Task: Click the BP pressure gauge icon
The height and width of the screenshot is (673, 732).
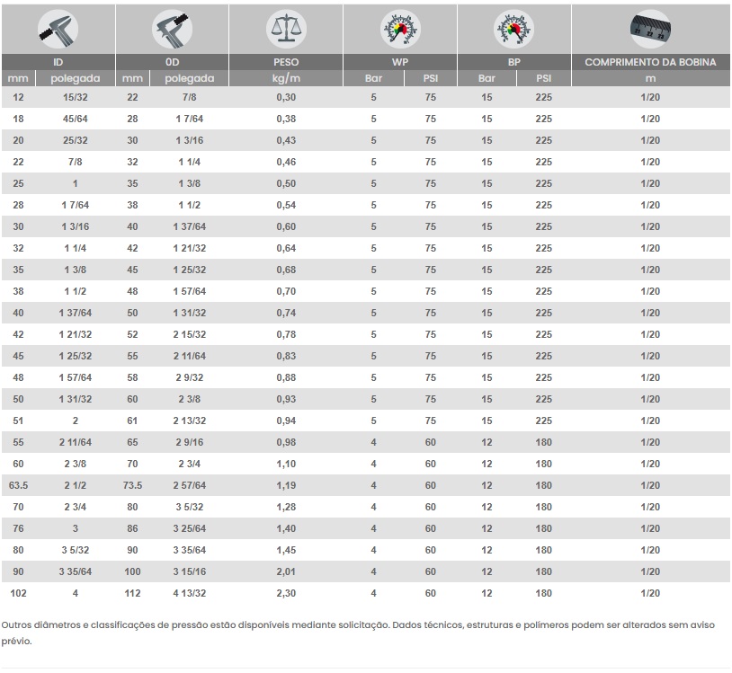Action: tap(514, 29)
